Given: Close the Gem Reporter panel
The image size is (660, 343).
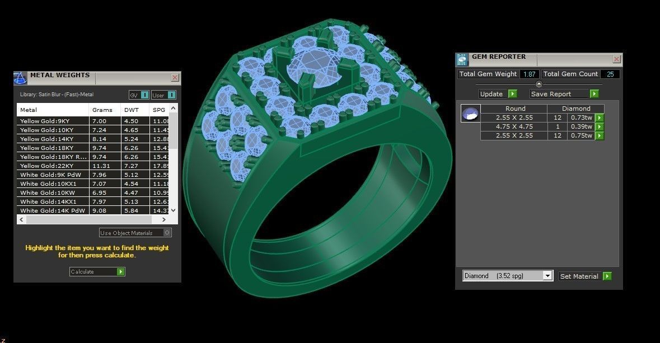Looking at the screenshot, I should coord(616,59).
